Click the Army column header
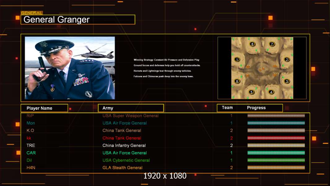The width and height of the screenshot is (330, 186). [x=131, y=108]
